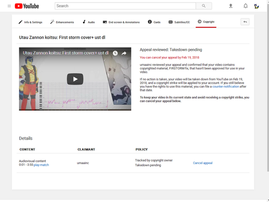The image size is (269, 202).
Task: Click 'Tracked by copyright owner' policy text
Action: pos(154,160)
